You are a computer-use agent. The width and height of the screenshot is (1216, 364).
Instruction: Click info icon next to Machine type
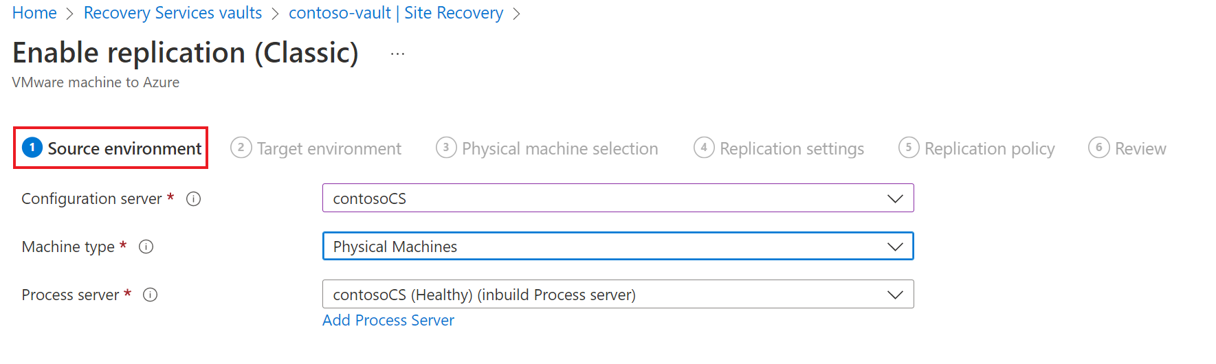click(x=146, y=247)
